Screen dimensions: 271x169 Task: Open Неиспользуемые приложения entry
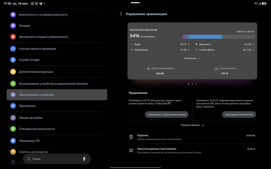(x=192, y=150)
